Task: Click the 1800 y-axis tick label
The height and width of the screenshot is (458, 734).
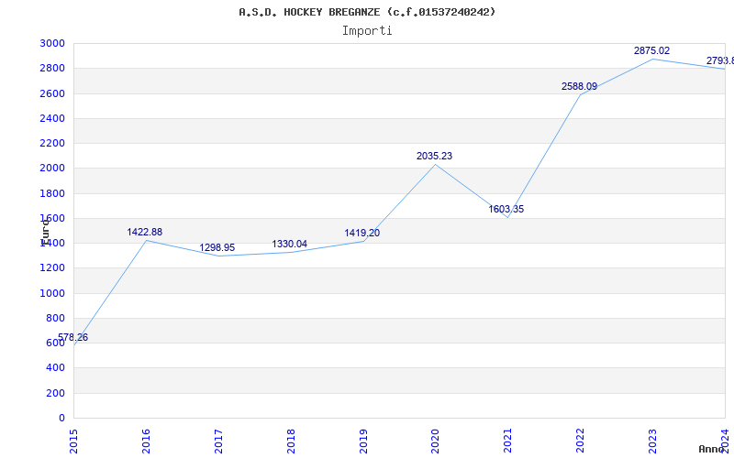Action: pos(52,193)
